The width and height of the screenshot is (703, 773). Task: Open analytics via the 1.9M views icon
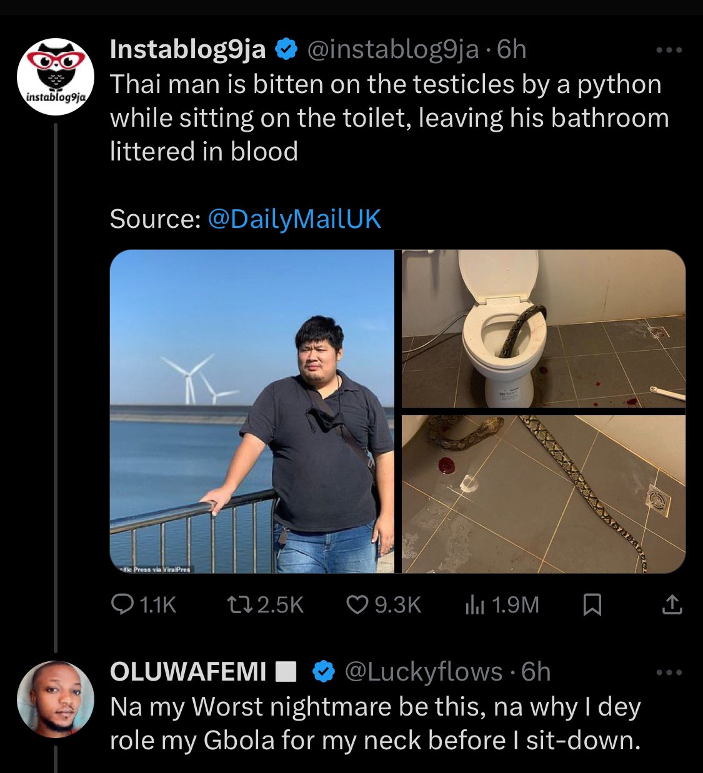(x=476, y=604)
